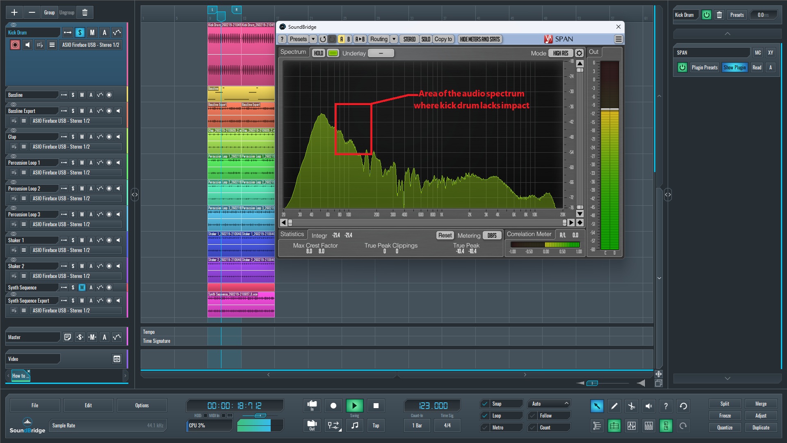The height and width of the screenshot is (443, 787).
Task: Start recording with the record button
Action: 333,406
